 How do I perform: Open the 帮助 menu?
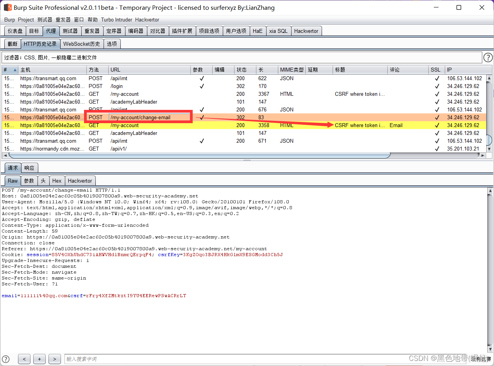(x=93, y=20)
